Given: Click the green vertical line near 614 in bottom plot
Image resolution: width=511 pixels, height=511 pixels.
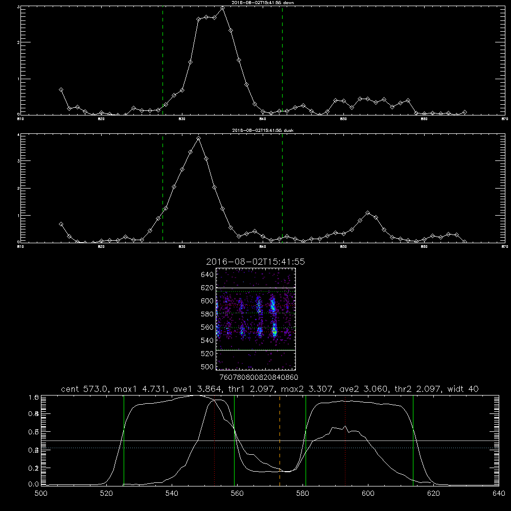Looking at the screenshot, I should point(413,440).
